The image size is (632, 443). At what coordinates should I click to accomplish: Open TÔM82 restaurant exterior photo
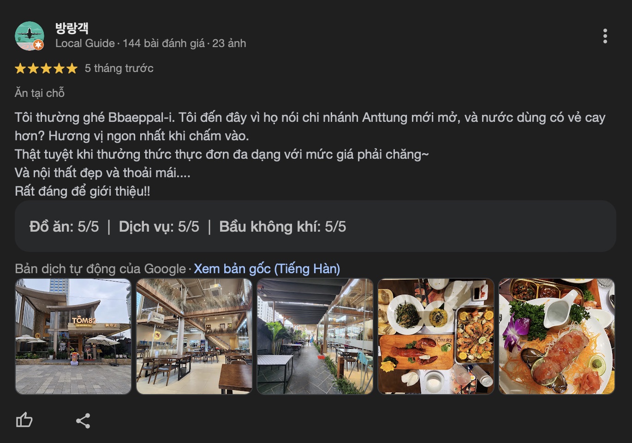[x=73, y=336]
